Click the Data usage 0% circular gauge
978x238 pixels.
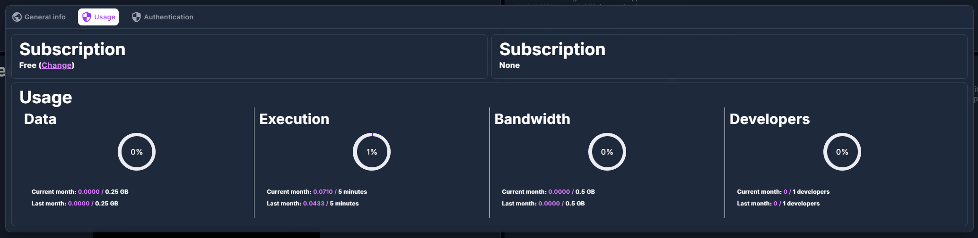137,152
